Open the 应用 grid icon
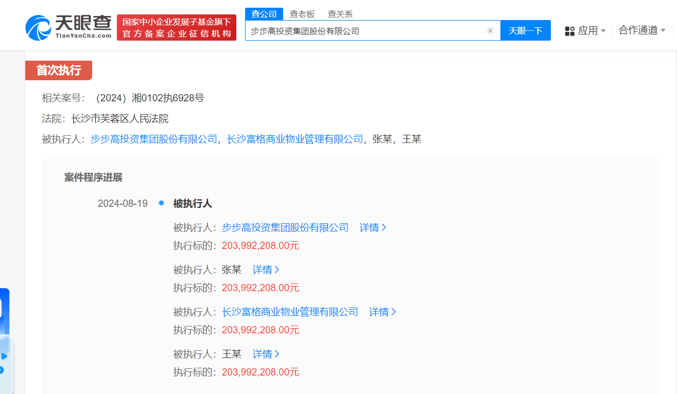This screenshot has height=394, width=677. coord(569,31)
